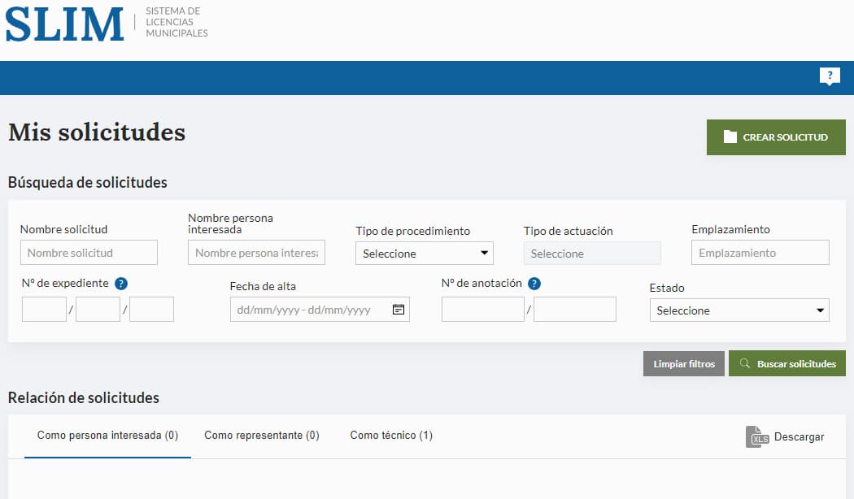Open the Tipo de actuación dropdown
Image resolution: width=854 pixels, height=499 pixels.
click(592, 254)
